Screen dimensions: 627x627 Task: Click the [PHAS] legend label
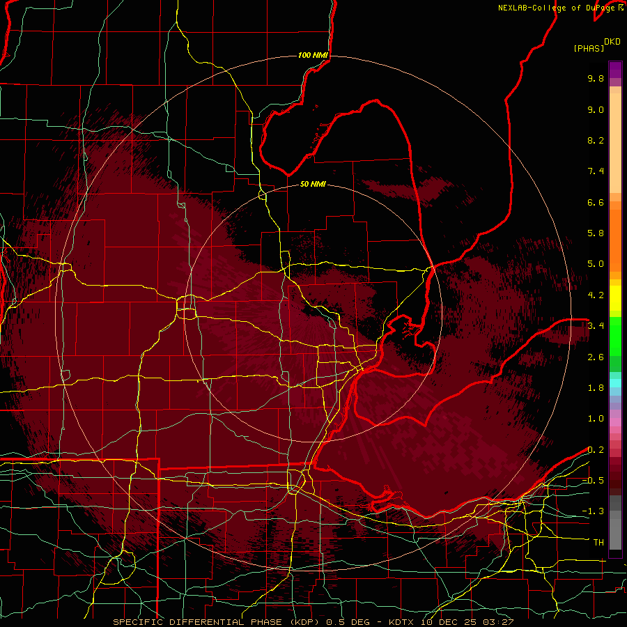589,49
